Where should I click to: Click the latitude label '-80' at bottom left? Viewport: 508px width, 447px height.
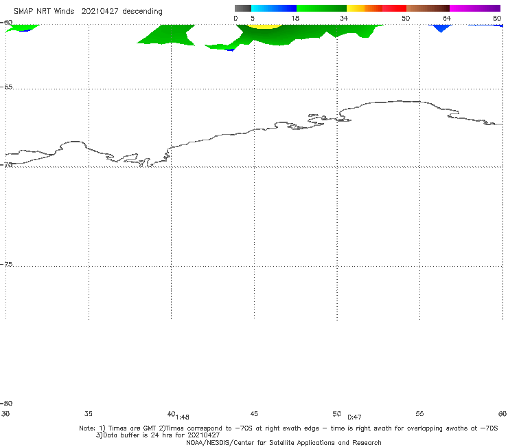pyautogui.click(x=6, y=404)
